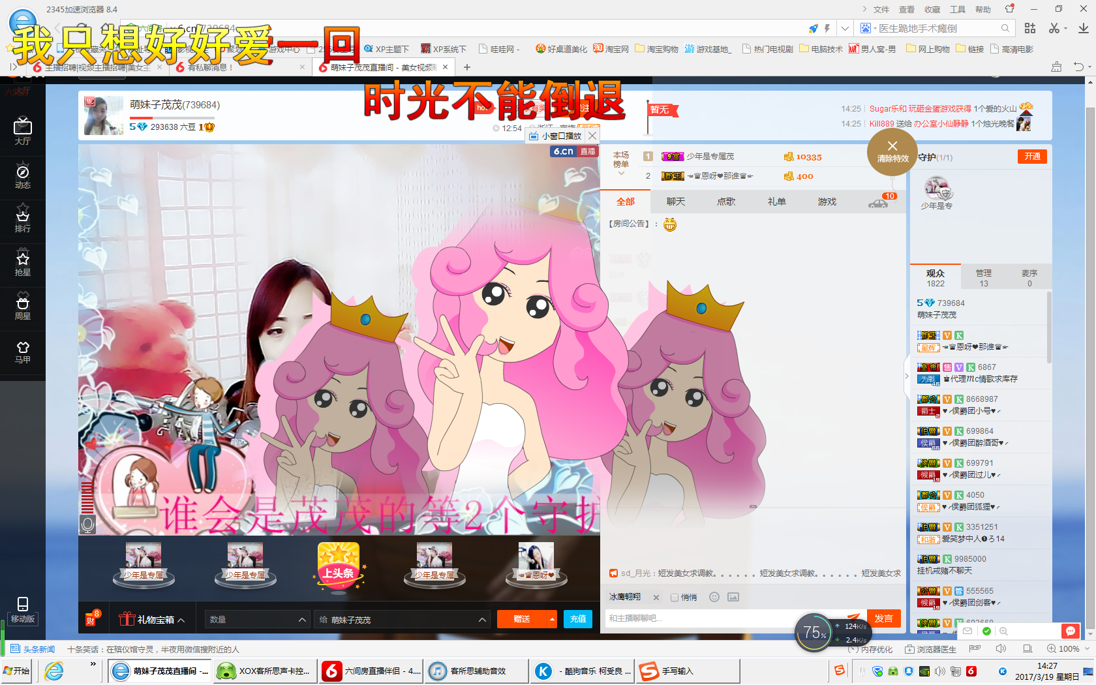Screen dimensions: 1096x685
Task: Open the 文件 browser menu
Action: [x=881, y=9]
